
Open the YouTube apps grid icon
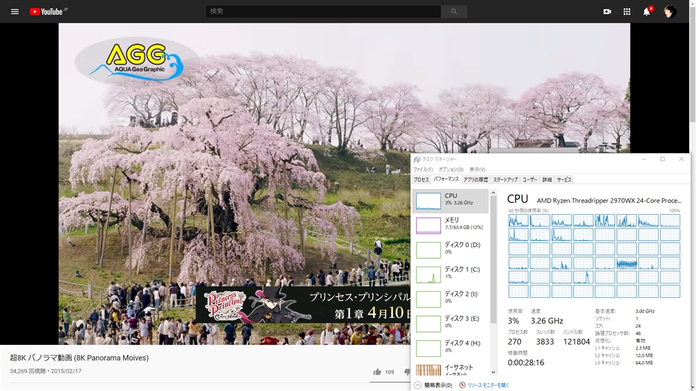pyautogui.click(x=627, y=12)
